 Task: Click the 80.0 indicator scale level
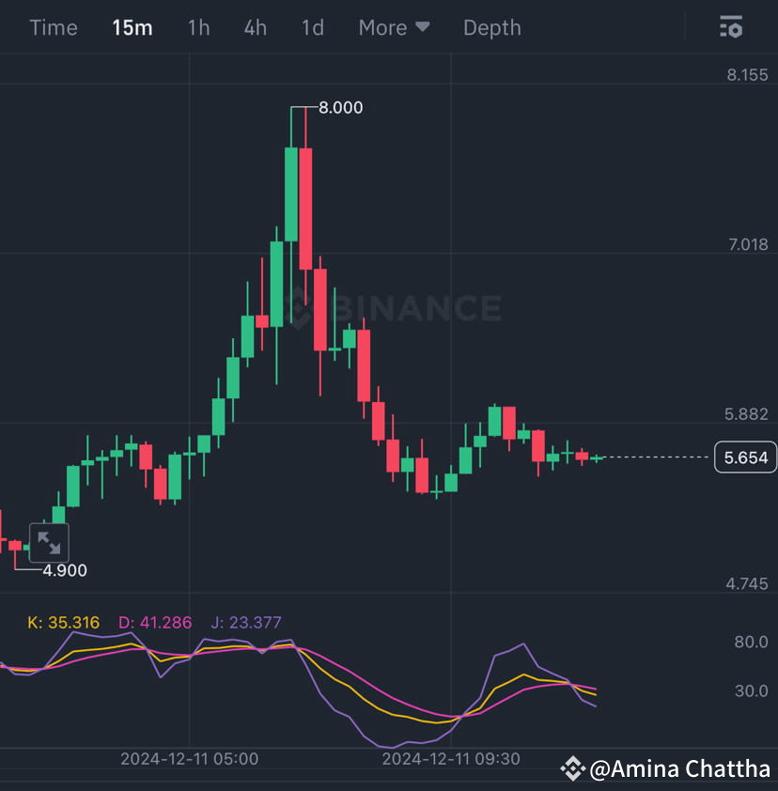click(752, 642)
